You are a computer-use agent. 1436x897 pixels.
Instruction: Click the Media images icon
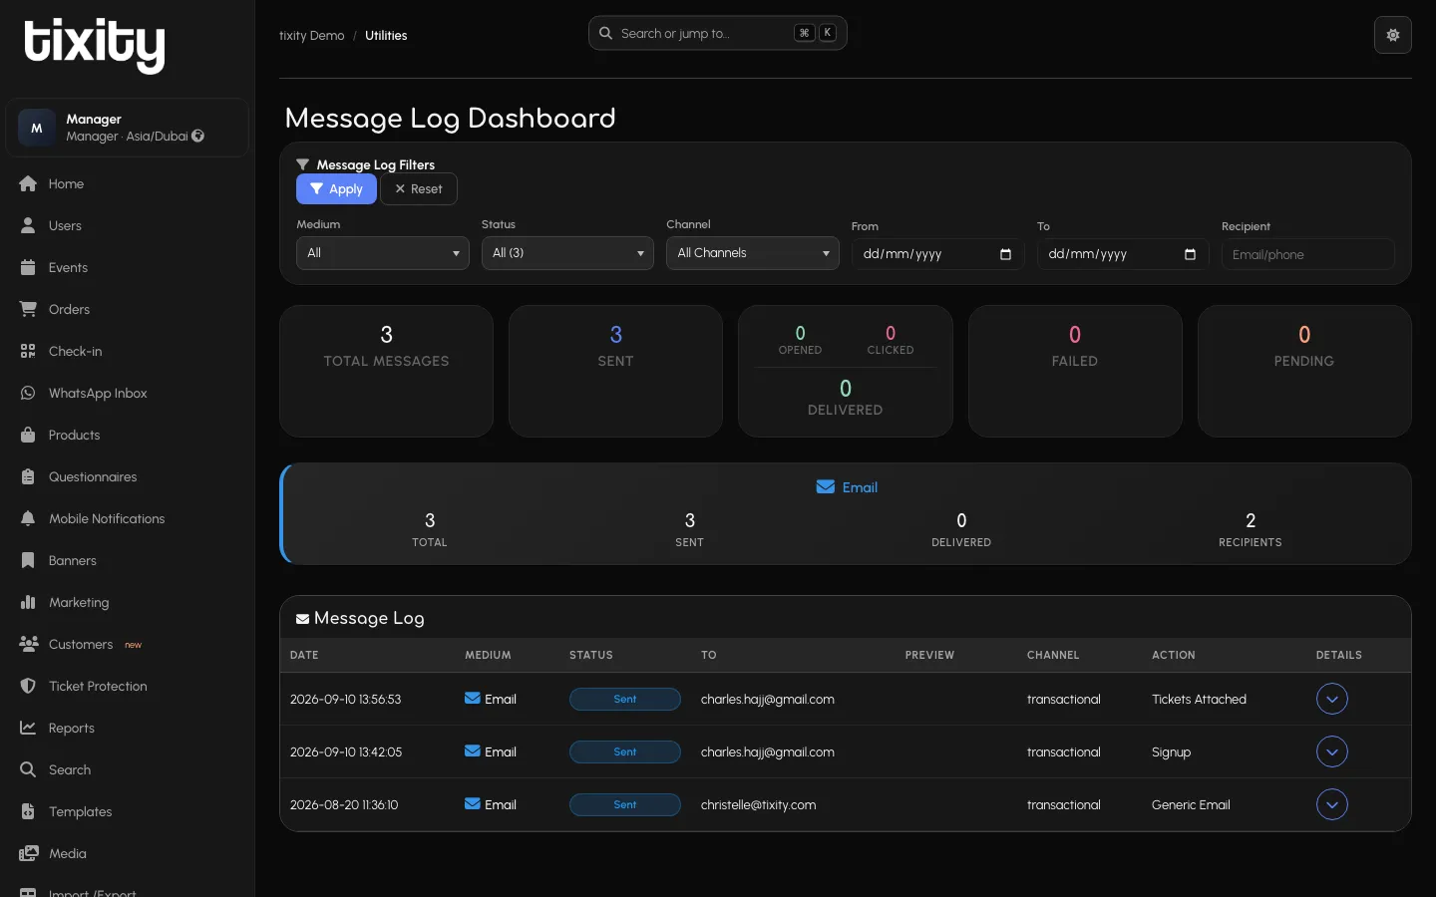[29, 853]
